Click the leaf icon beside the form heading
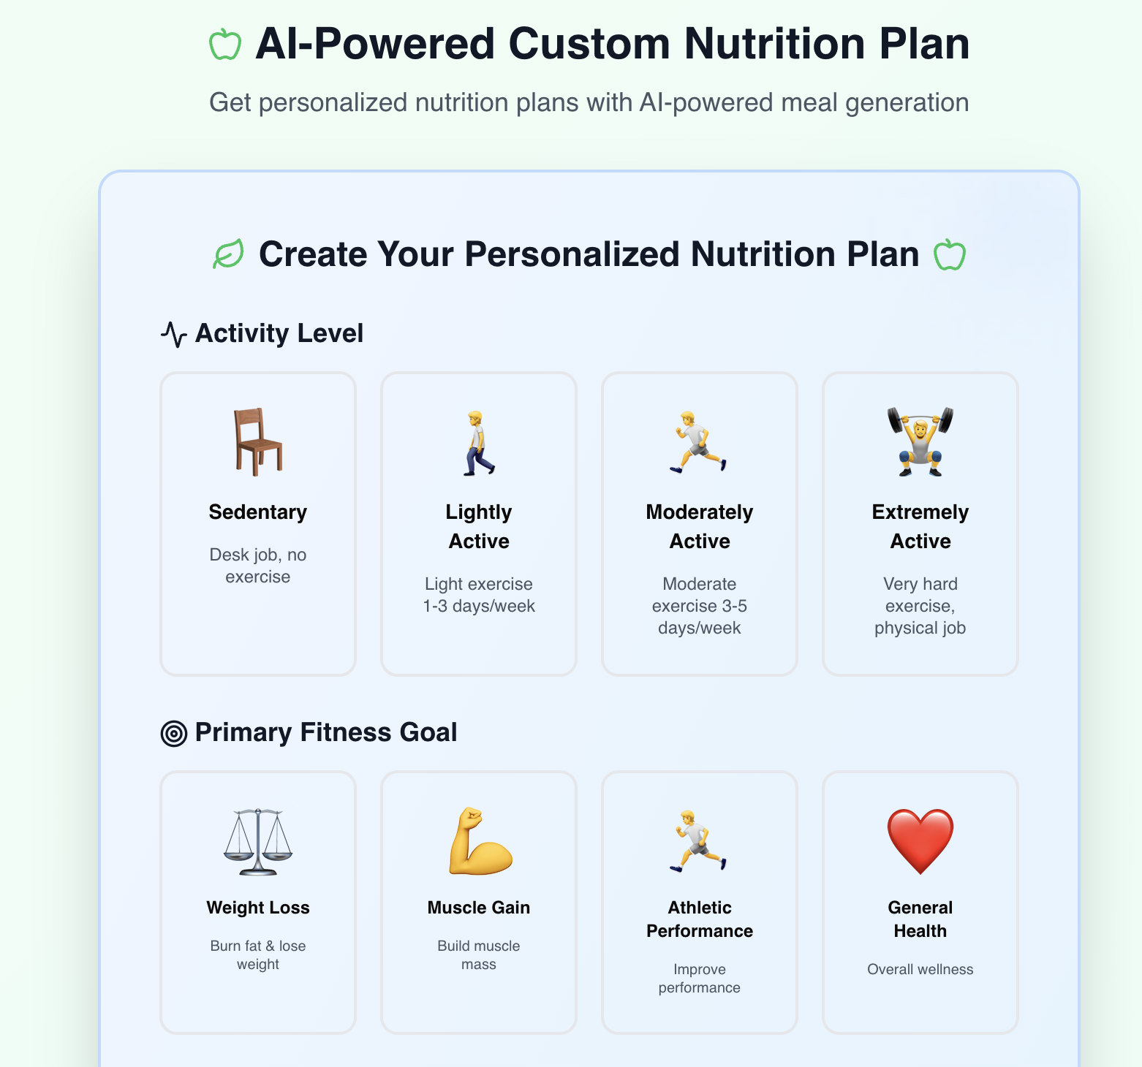This screenshot has width=1142, height=1067. click(x=227, y=254)
